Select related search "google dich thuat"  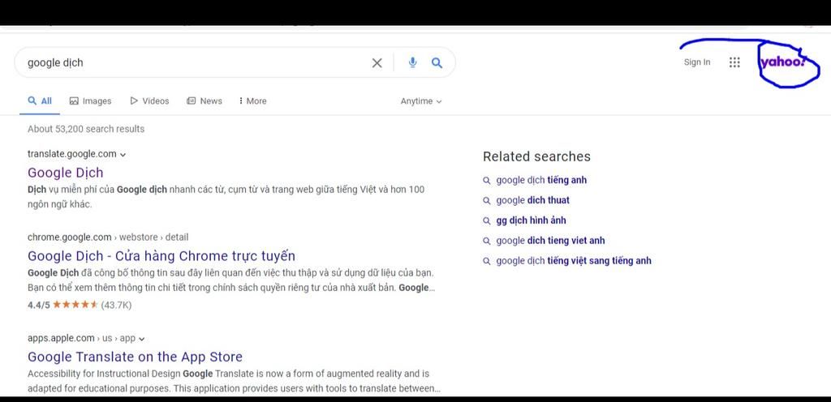532,200
